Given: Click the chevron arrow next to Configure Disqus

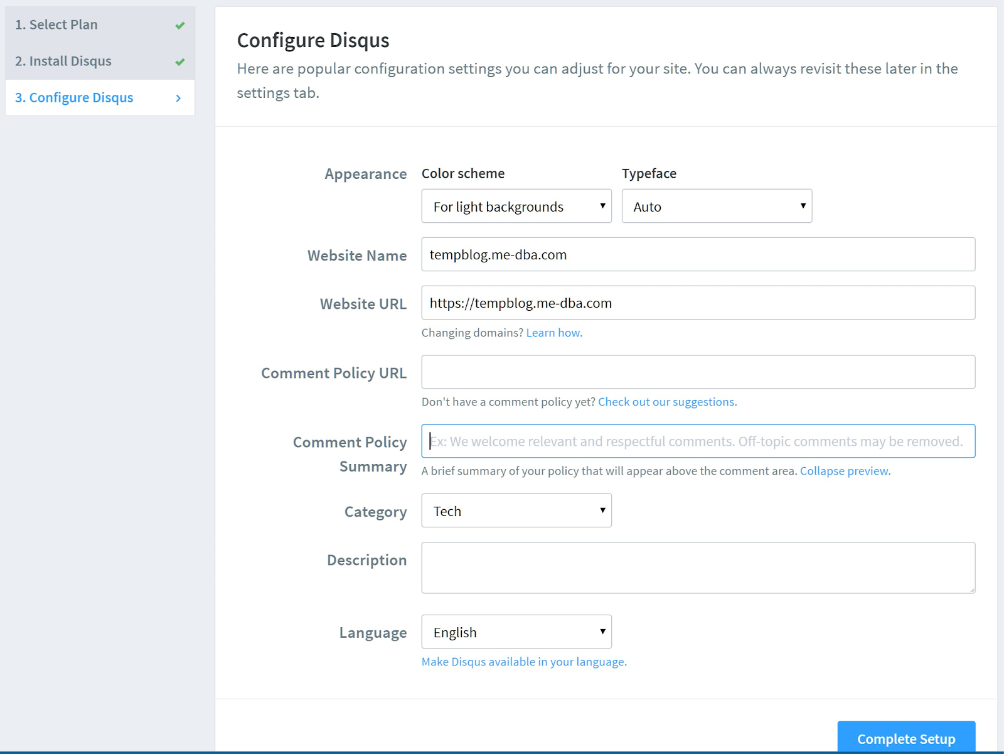Looking at the screenshot, I should coord(178,98).
